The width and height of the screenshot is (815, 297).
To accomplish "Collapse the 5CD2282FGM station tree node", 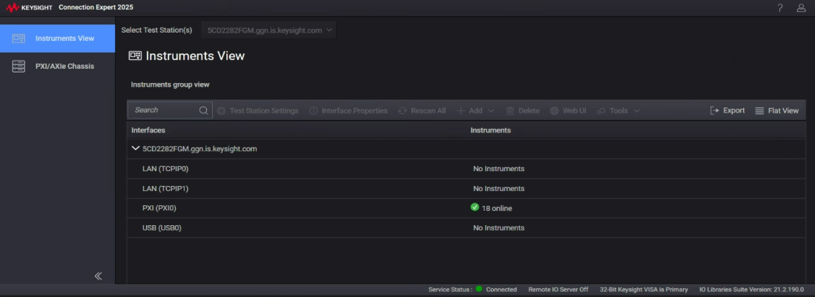I will [x=135, y=149].
